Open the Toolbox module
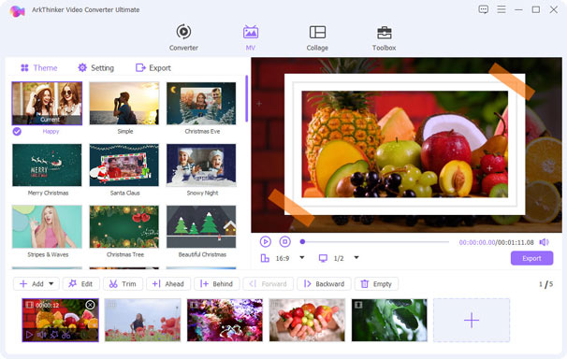567x359 pixels. pos(384,37)
